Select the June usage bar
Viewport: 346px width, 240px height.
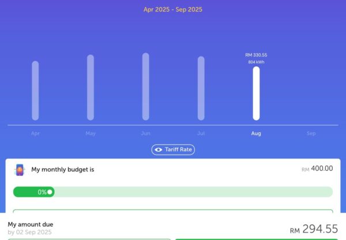coord(145,87)
